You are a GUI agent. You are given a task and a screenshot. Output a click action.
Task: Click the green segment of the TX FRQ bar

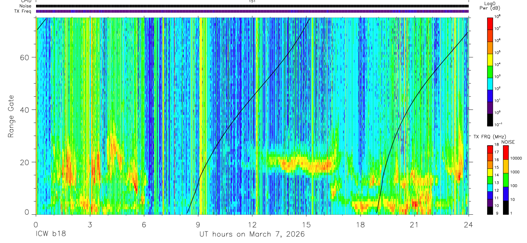[490, 180]
